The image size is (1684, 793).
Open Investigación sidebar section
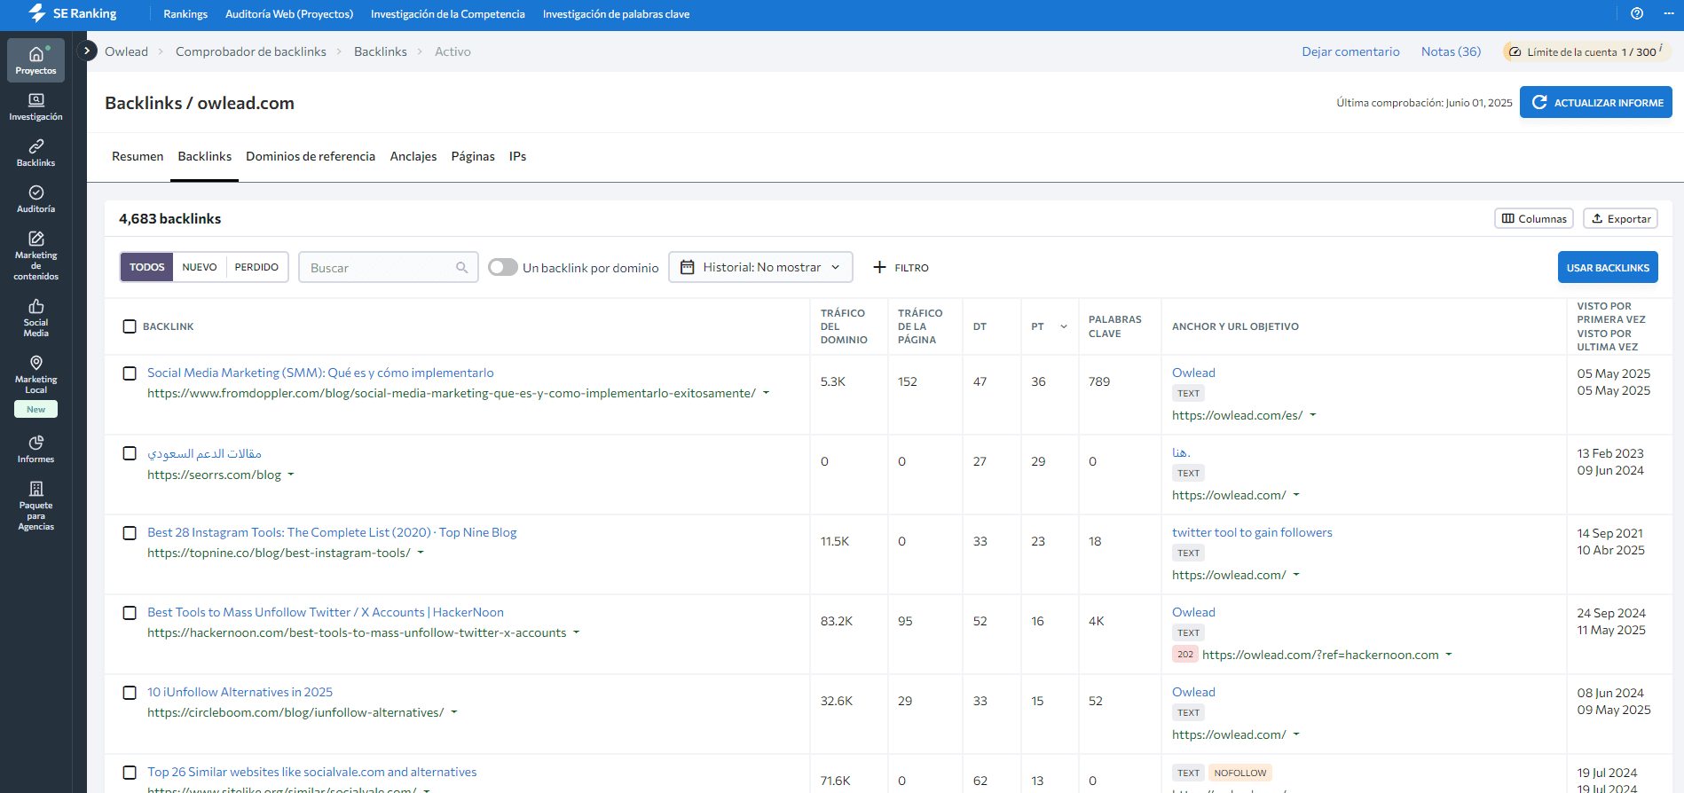point(35,106)
